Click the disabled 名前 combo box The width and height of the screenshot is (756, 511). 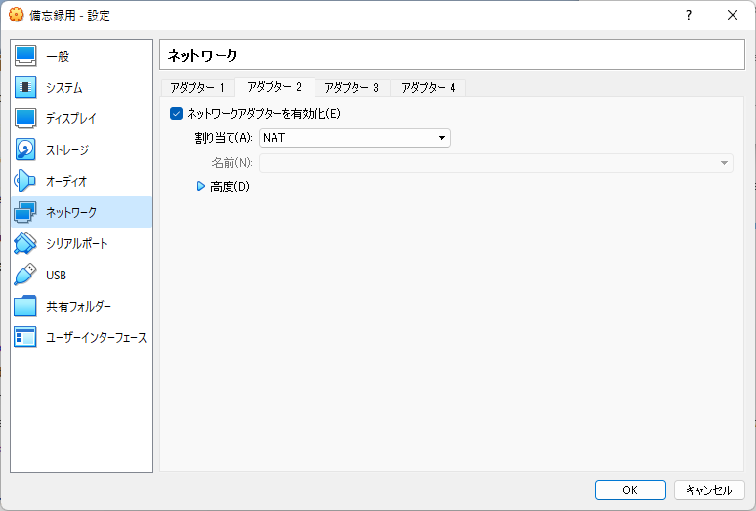pyautogui.click(x=496, y=163)
